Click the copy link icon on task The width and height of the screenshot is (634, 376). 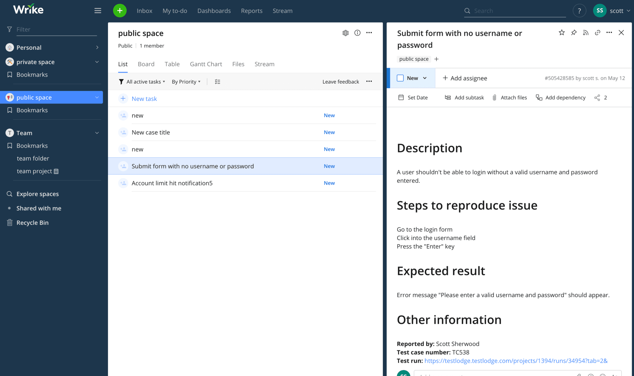597,33
